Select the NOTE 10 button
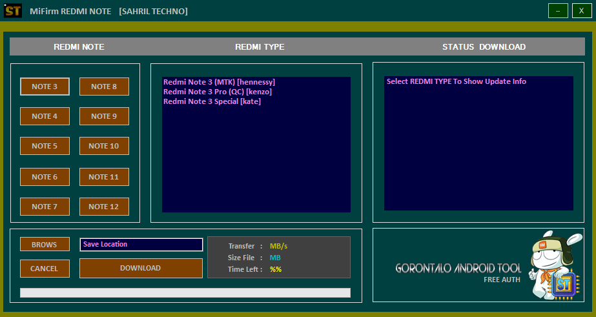The image size is (596, 317). tap(104, 146)
